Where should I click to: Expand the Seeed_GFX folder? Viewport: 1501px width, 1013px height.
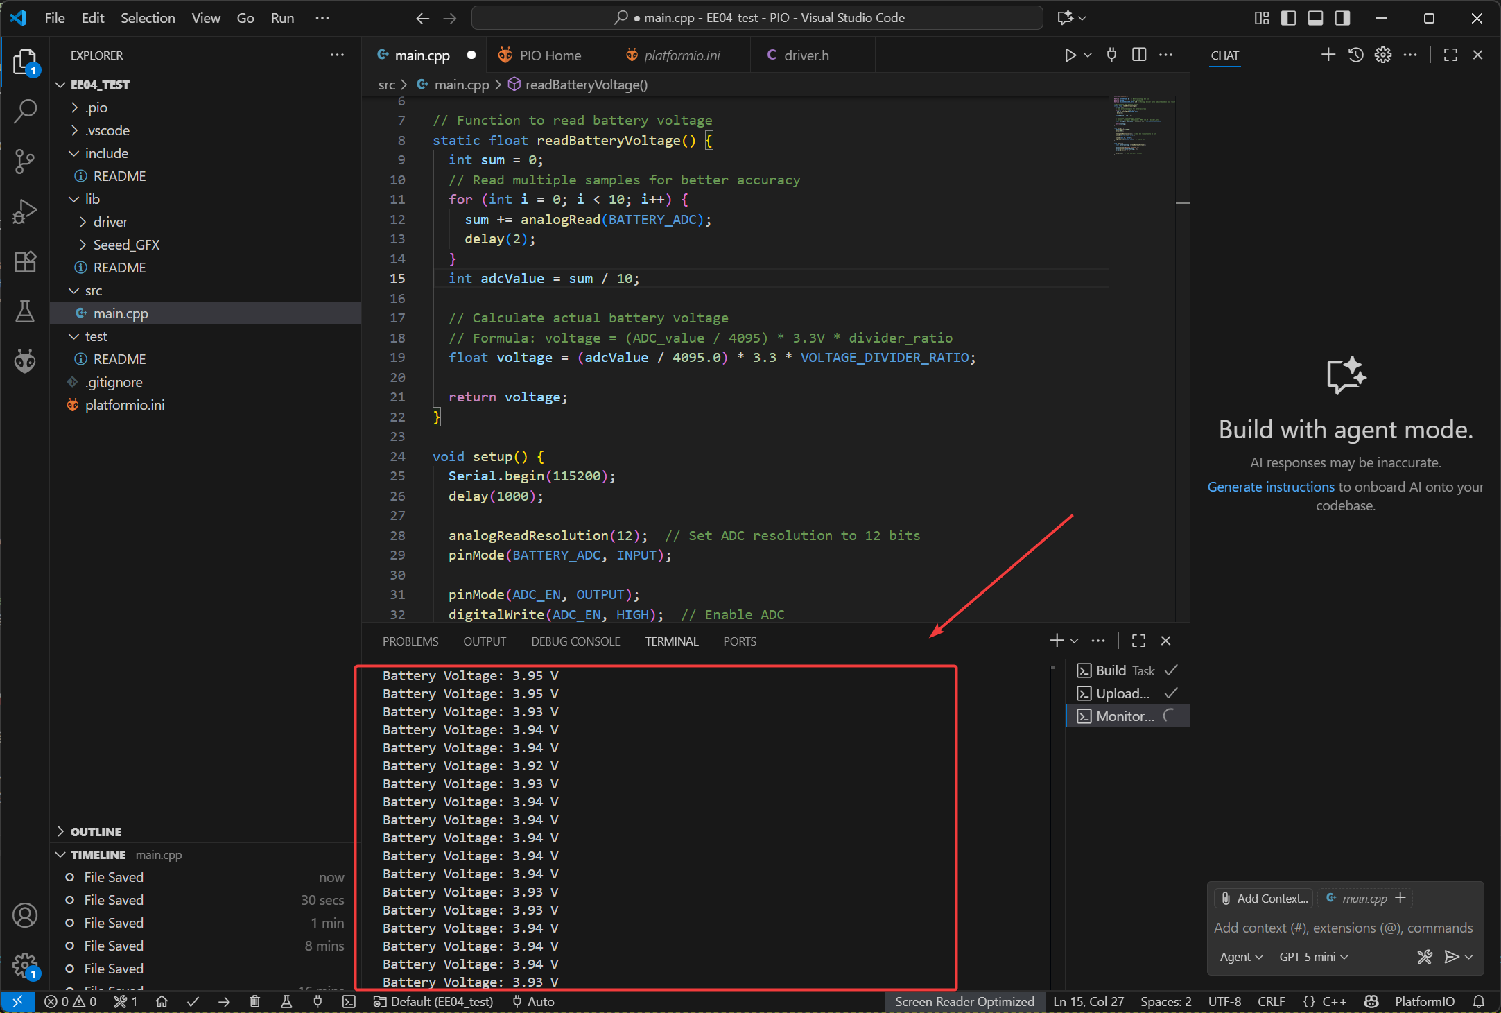pos(126,245)
